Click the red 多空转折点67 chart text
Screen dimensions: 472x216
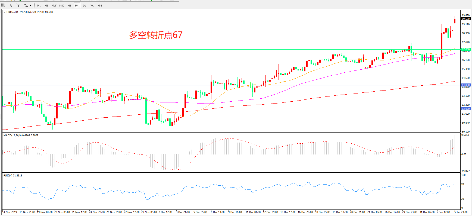[x=156, y=35]
